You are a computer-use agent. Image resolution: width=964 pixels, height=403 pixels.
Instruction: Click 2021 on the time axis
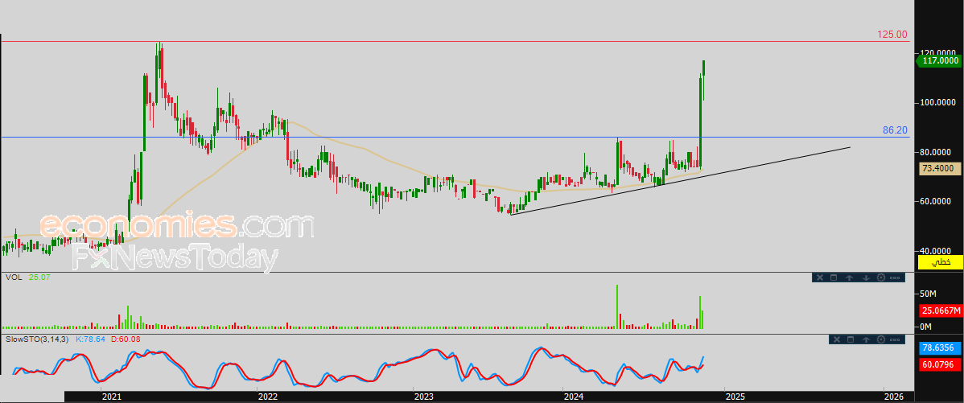click(x=111, y=397)
